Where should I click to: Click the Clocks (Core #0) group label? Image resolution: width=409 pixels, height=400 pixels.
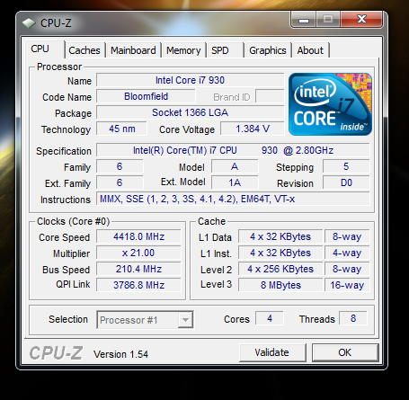[73, 221]
